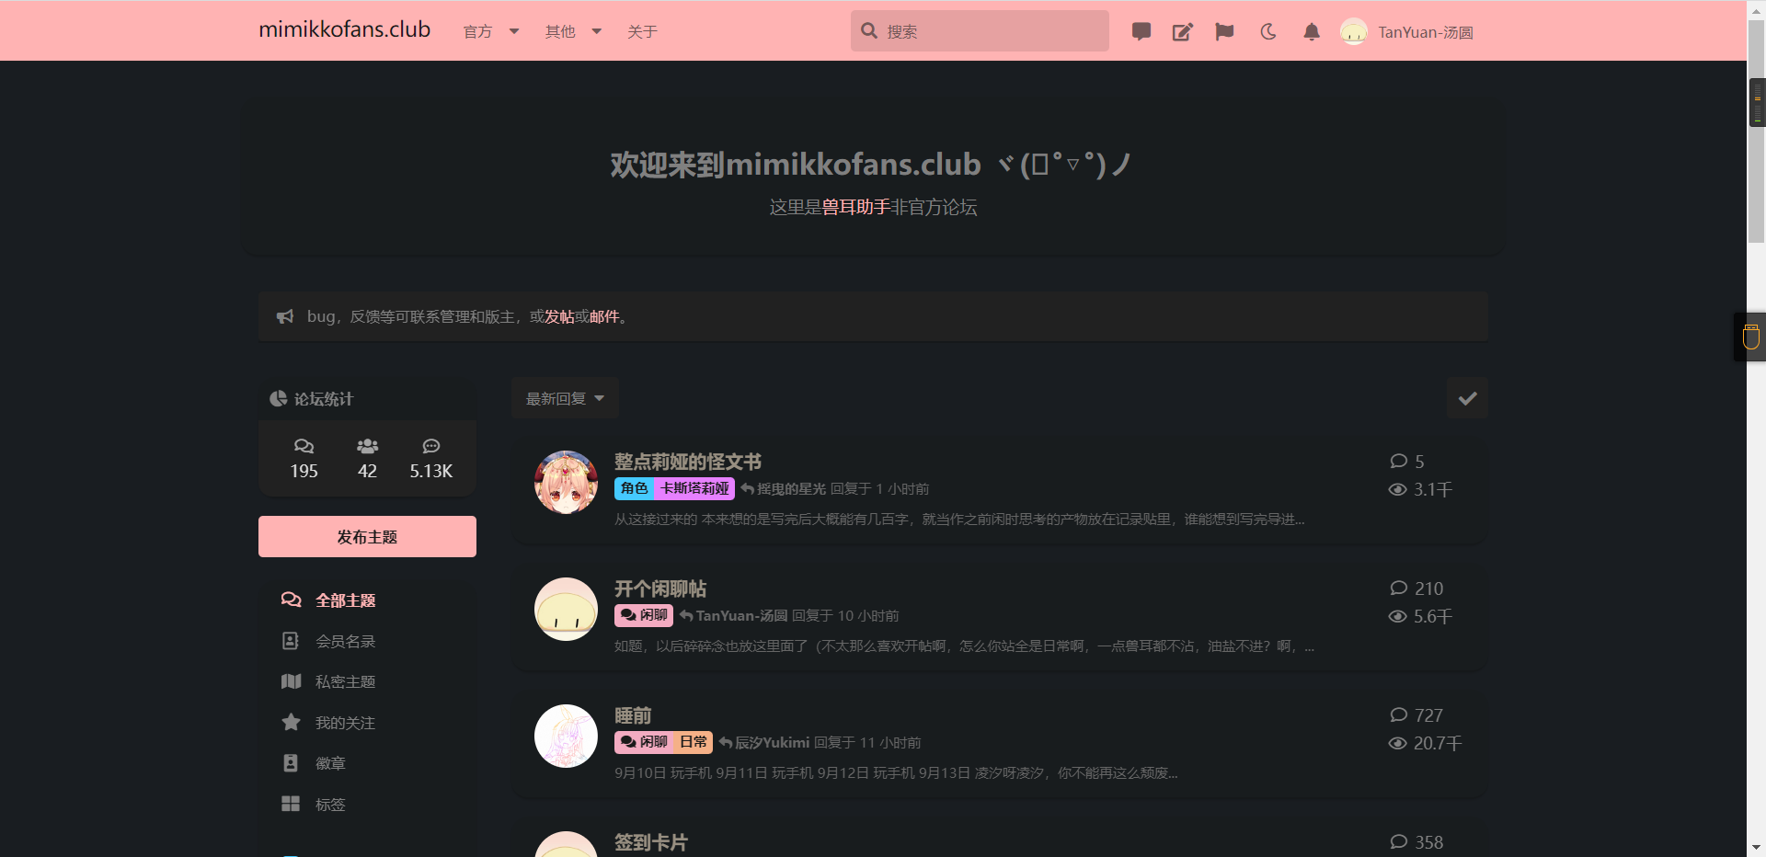Open the 关于 menu item

(642, 32)
